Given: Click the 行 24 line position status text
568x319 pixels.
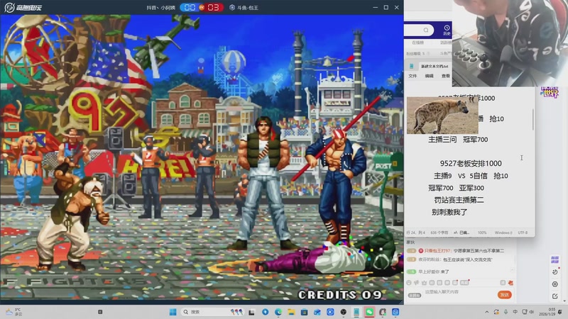Looking at the screenshot, I should [415, 233].
